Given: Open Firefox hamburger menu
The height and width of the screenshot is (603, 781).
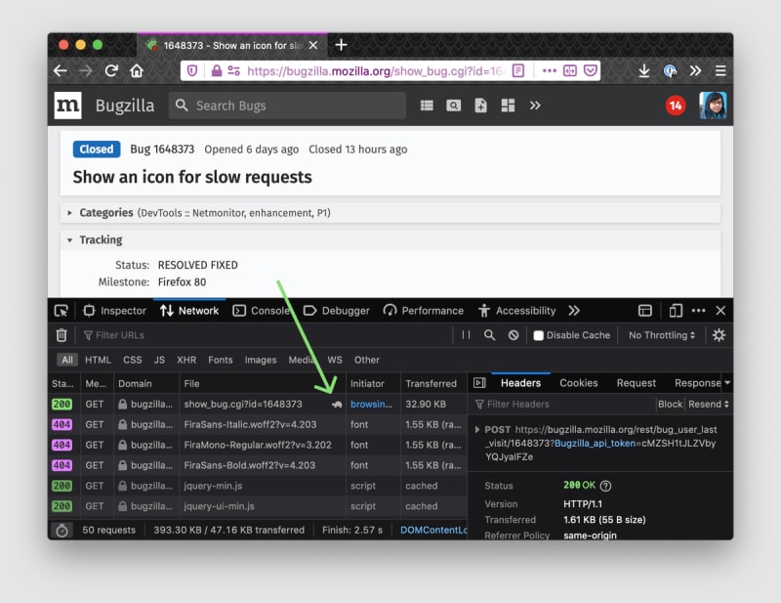Looking at the screenshot, I should pyautogui.click(x=720, y=70).
